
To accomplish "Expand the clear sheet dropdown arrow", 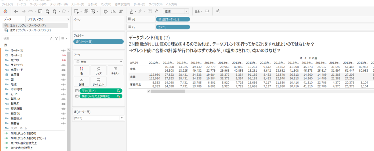I will click(x=97, y=12).
